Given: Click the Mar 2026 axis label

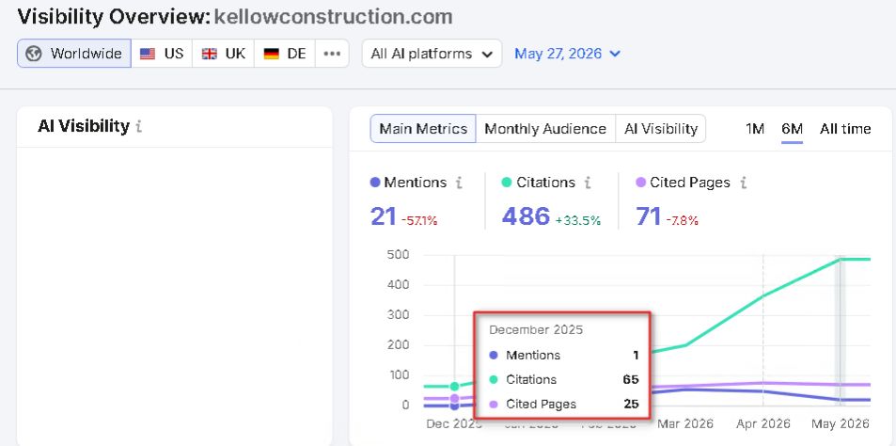Looking at the screenshot, I should coord(685,423).
